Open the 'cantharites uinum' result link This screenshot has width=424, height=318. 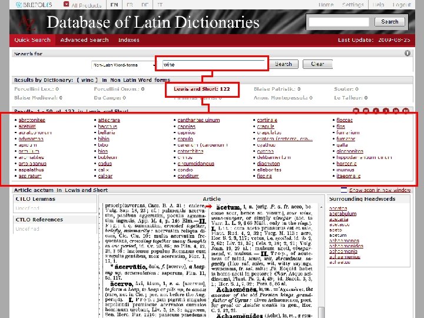199,120
